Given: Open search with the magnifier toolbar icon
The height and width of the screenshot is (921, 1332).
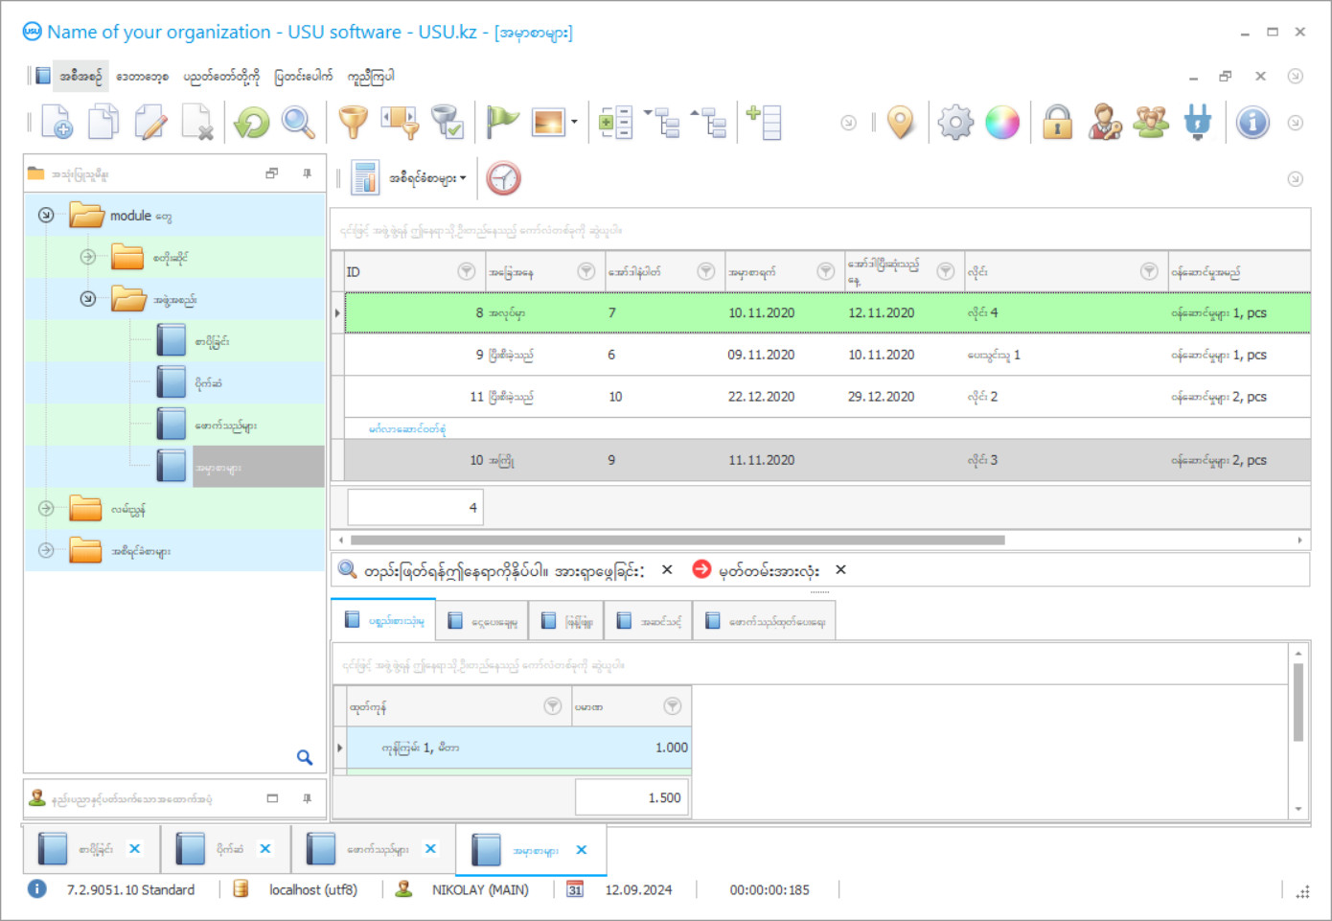Looking at the screenshot, I should pyautogui.click(x=298, y=122).
